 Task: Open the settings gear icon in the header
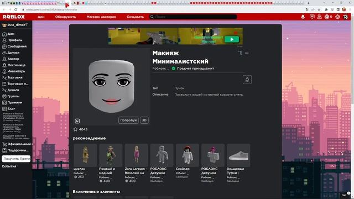pyautogui.click(x=337, y=17)
